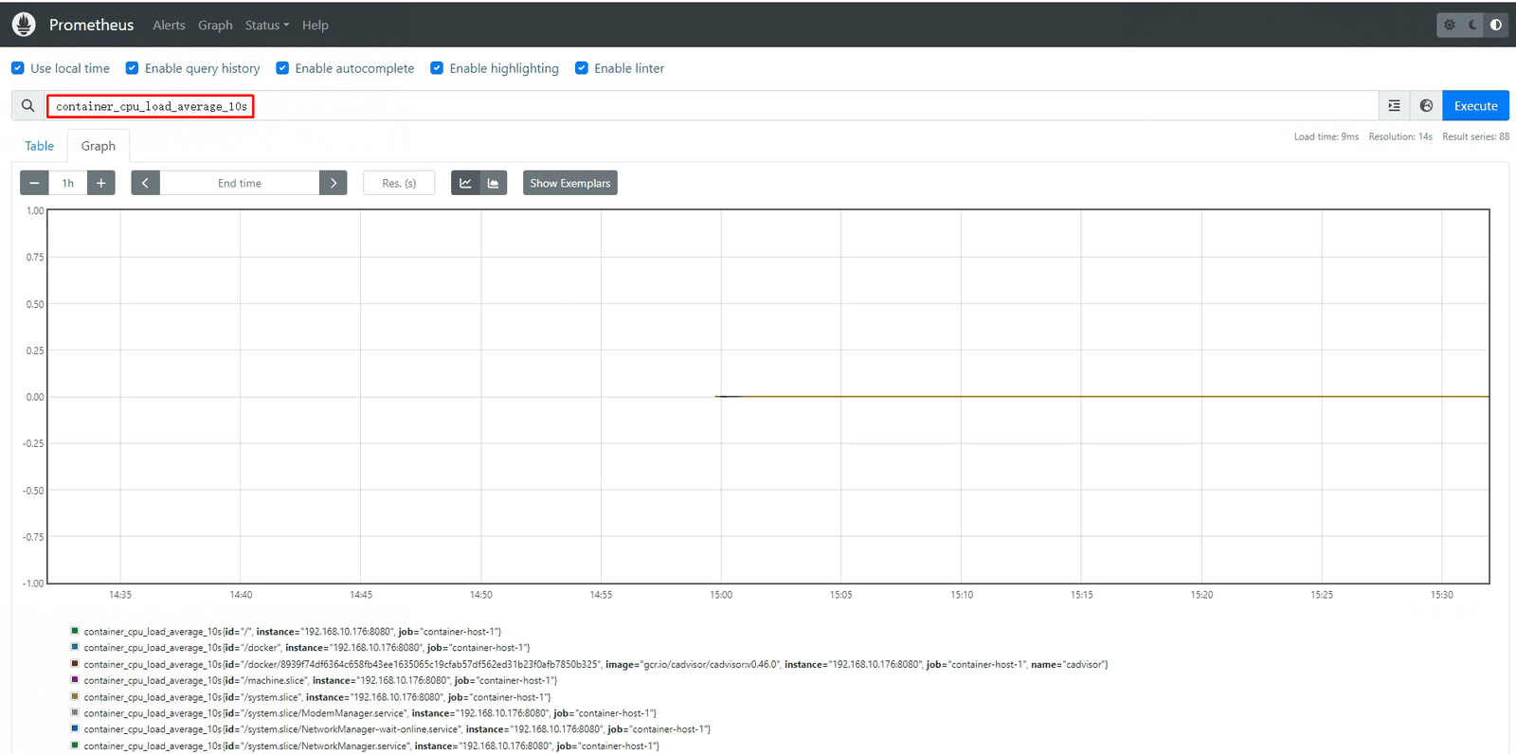This screenshot has width=1516, height=754.
Task: Click the legend swatch for id="/" series
Action: pyautogui.click(x=75, y=631)
